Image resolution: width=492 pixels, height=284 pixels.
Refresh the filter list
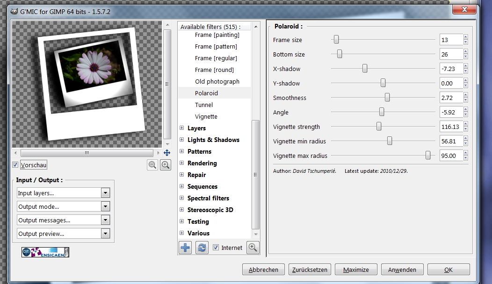tap(202, 248)
